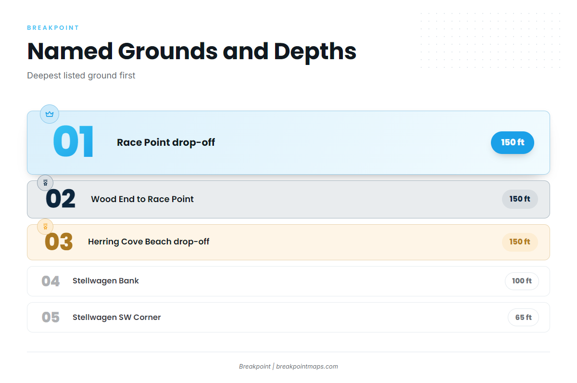This screenshot has height=383, width=577.
Task: Click the 100 ft badge for Stellwagen Bank
Action: tap(522, 281)
